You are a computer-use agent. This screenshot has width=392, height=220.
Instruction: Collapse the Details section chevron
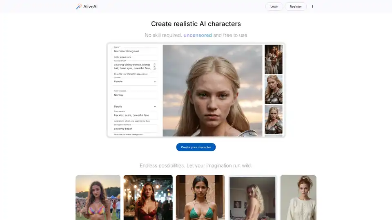(155, 106)
